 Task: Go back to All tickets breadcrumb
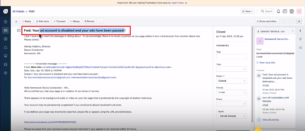[x=18, y=11]
